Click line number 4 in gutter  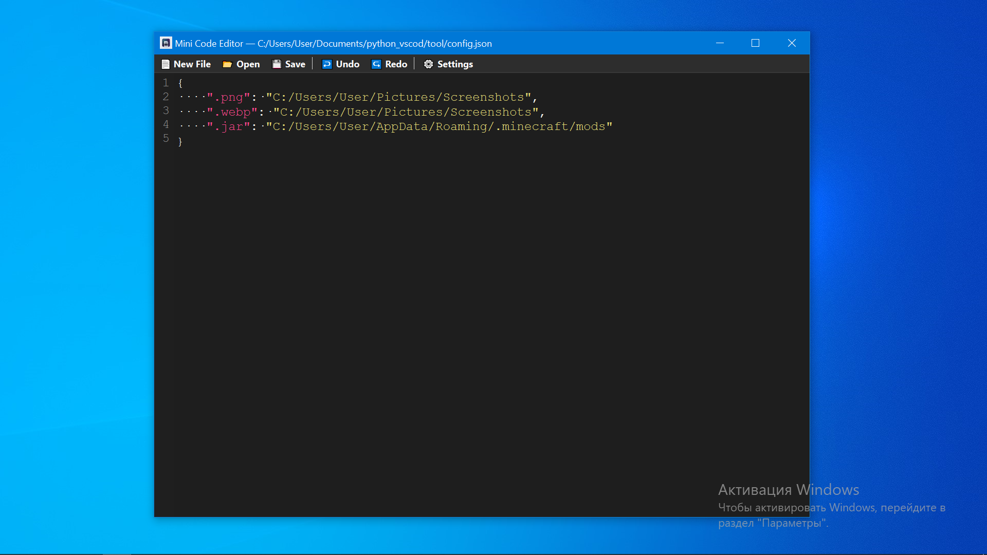(x=166, y=124)
